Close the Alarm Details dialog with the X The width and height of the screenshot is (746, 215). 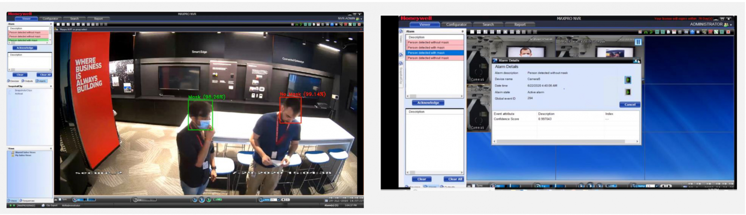click(636, 61)
